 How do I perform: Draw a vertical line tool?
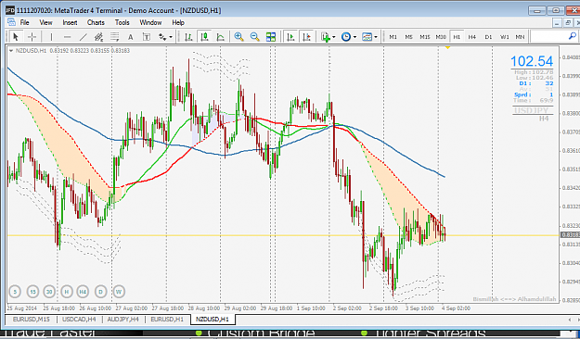[51, 36]
